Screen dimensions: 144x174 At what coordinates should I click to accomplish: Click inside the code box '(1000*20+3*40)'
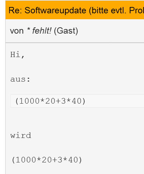click(x=77, y=101)
